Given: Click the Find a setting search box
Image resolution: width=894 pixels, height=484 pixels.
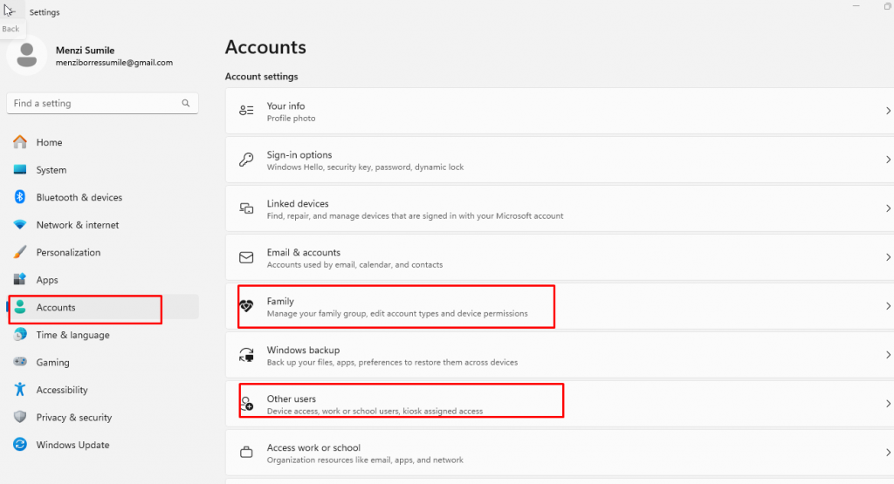Looking at the screenshot, I should pos(103,103).
